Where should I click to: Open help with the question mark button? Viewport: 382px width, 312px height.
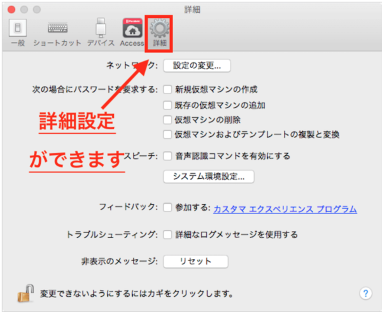(365, 294)
